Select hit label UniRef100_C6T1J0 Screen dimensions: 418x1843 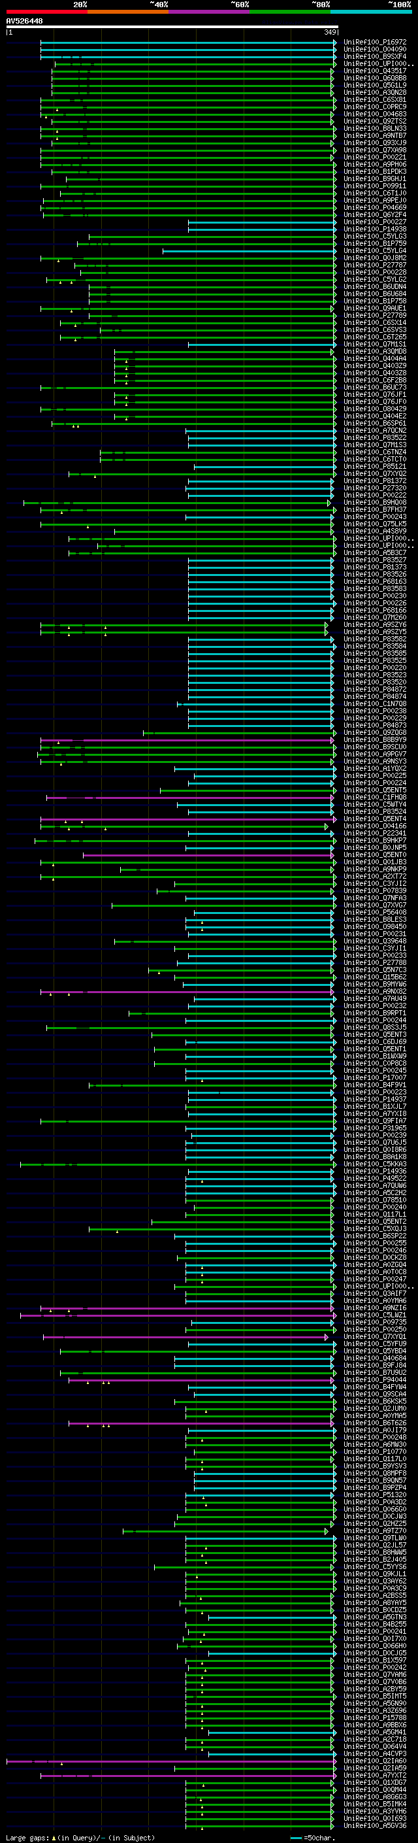[375, 193]
